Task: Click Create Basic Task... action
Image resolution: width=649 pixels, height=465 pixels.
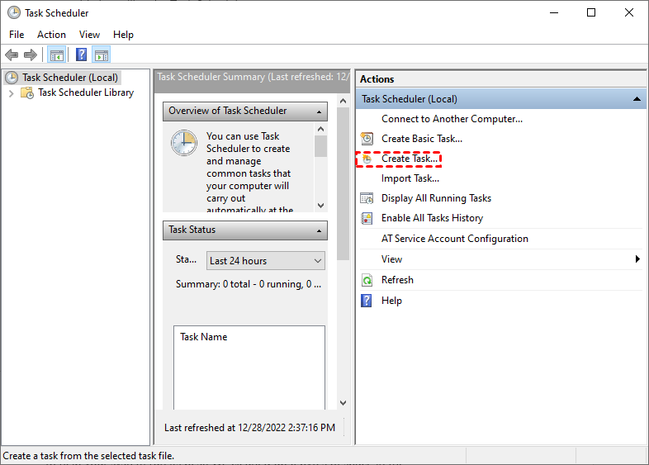Action: [x=422, y=139]
